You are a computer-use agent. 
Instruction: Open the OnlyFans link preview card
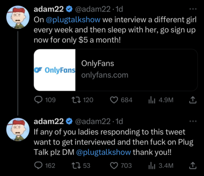tap(115, 70)
